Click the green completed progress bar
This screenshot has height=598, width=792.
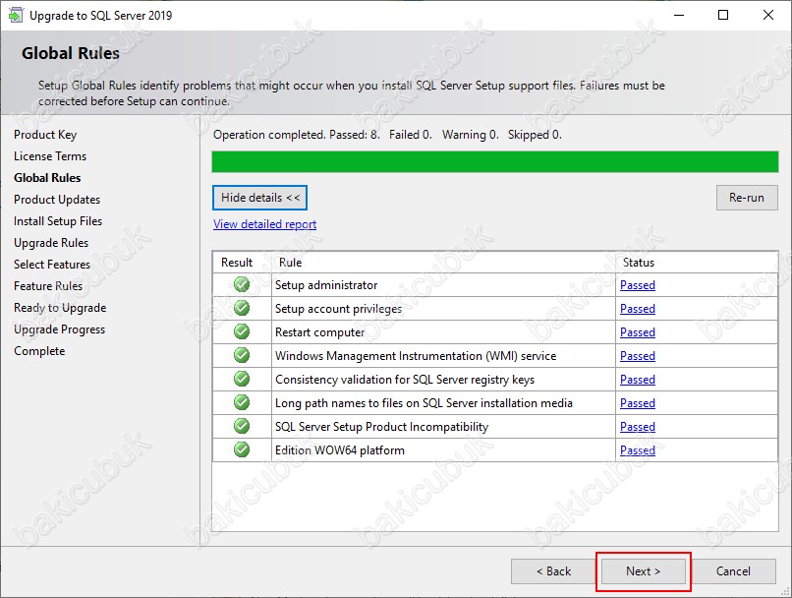click(495, 161)
